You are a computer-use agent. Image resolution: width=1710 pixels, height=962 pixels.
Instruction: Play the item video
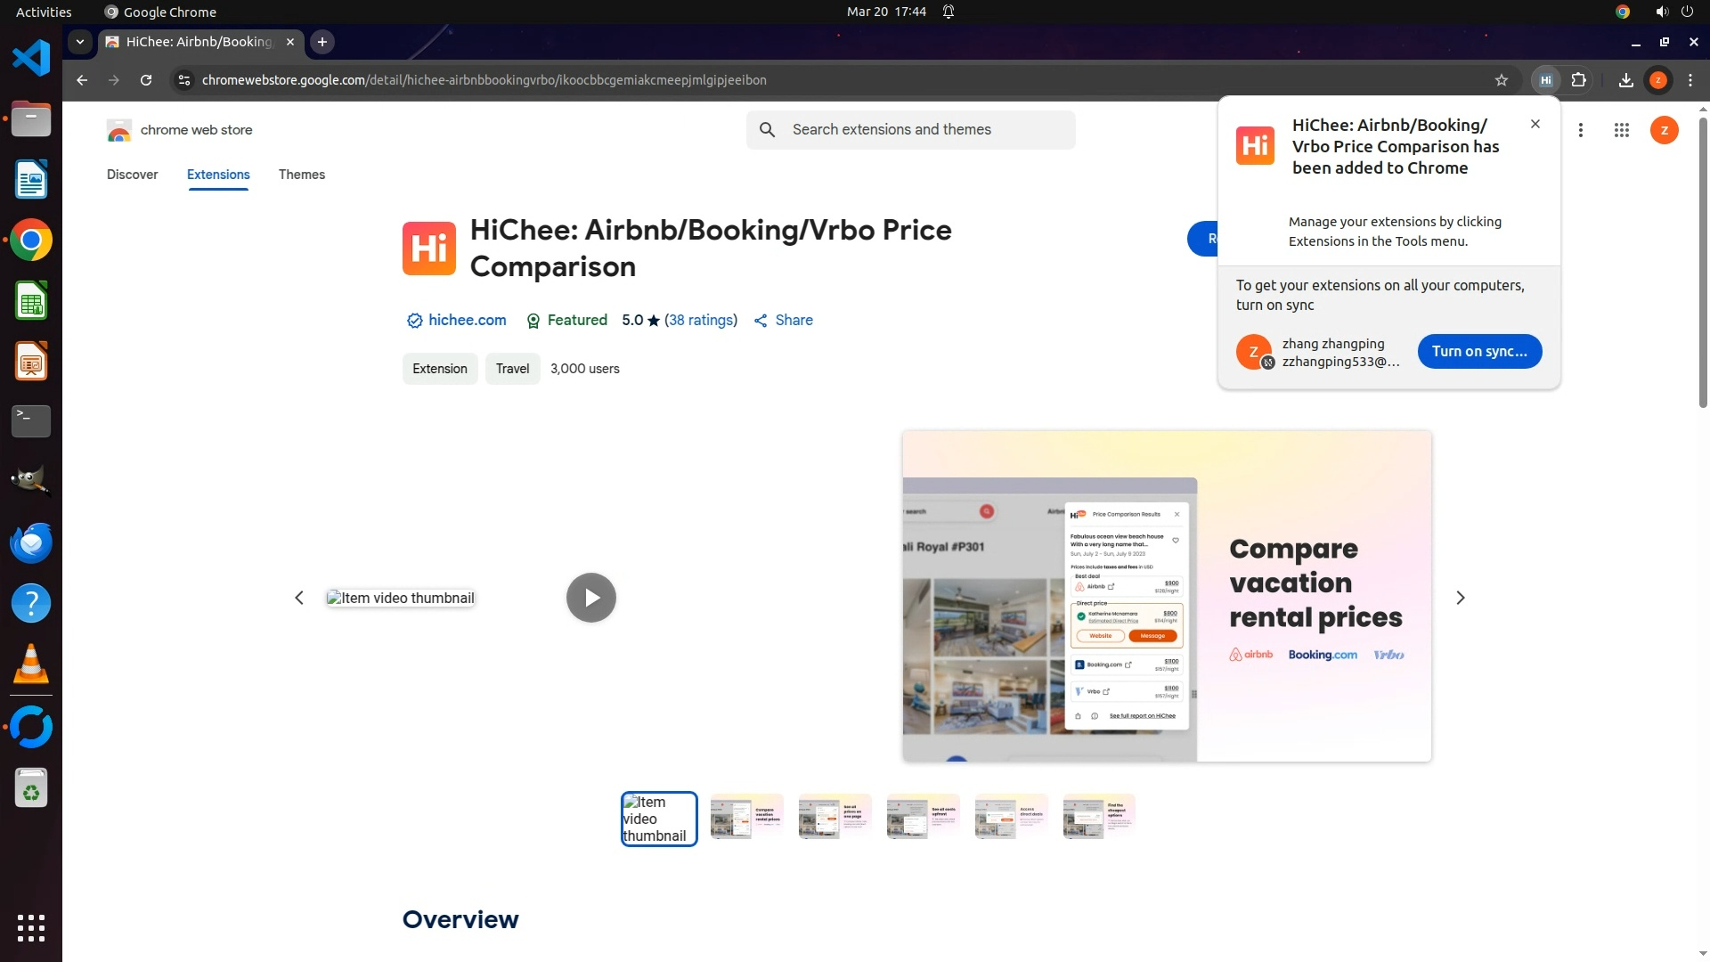pyautogui.click(x=590, y=598)
